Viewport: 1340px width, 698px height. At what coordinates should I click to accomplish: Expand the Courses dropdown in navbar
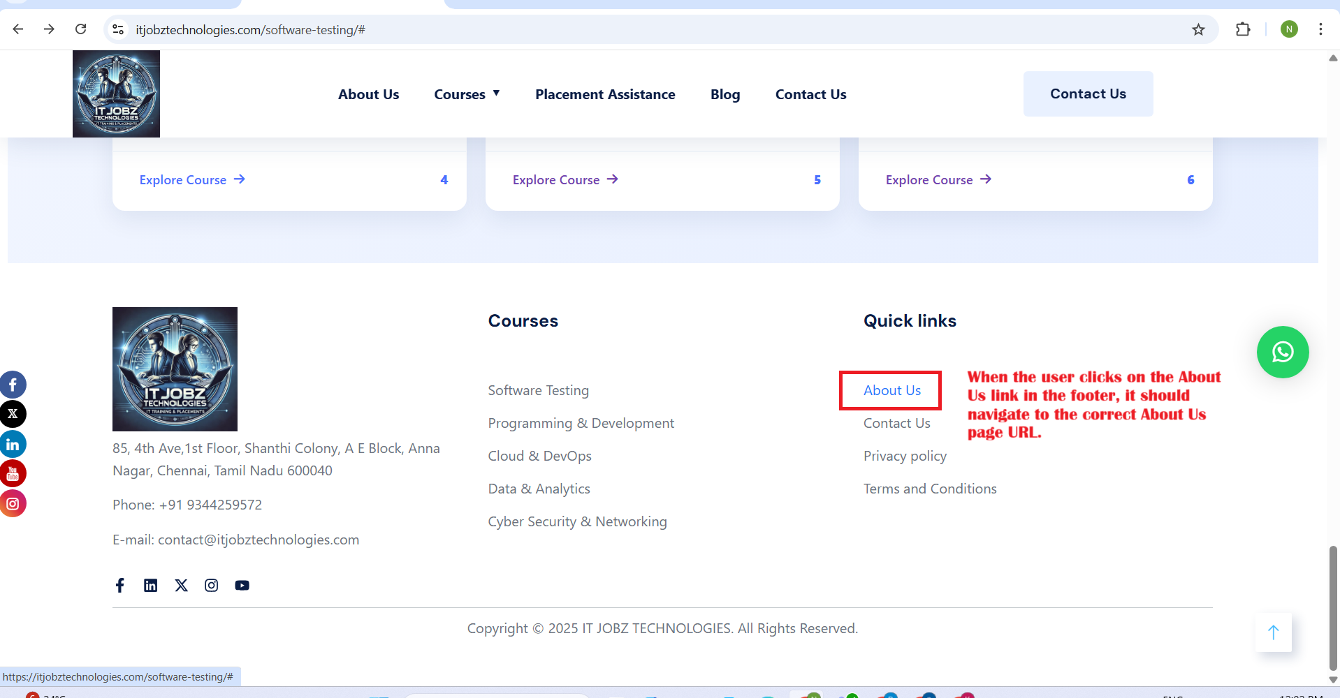click(467, 94)
